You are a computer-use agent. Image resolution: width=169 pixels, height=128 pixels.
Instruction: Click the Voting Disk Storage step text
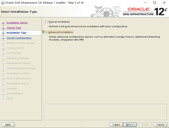tap(18, 58)
